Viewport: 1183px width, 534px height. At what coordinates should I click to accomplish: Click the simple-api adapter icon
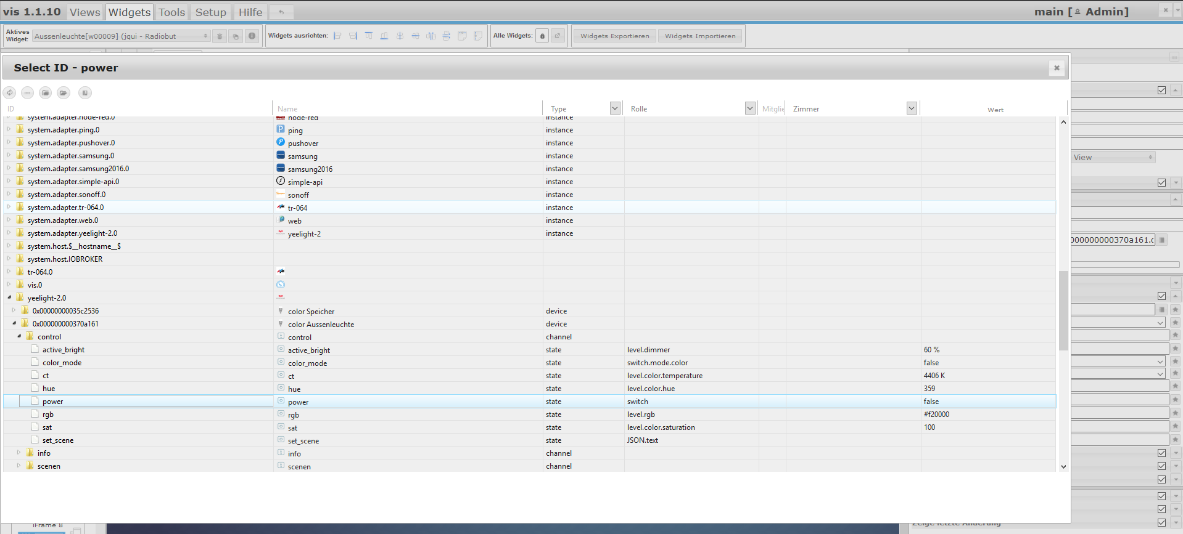click(281, 181)
